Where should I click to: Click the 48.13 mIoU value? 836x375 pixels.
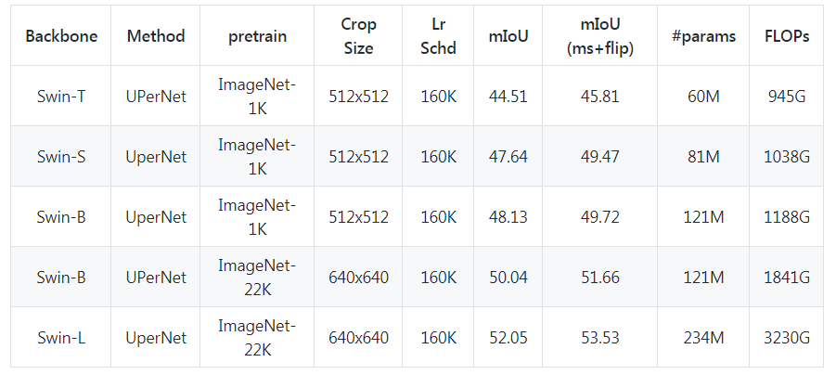(x=508, y=217)
